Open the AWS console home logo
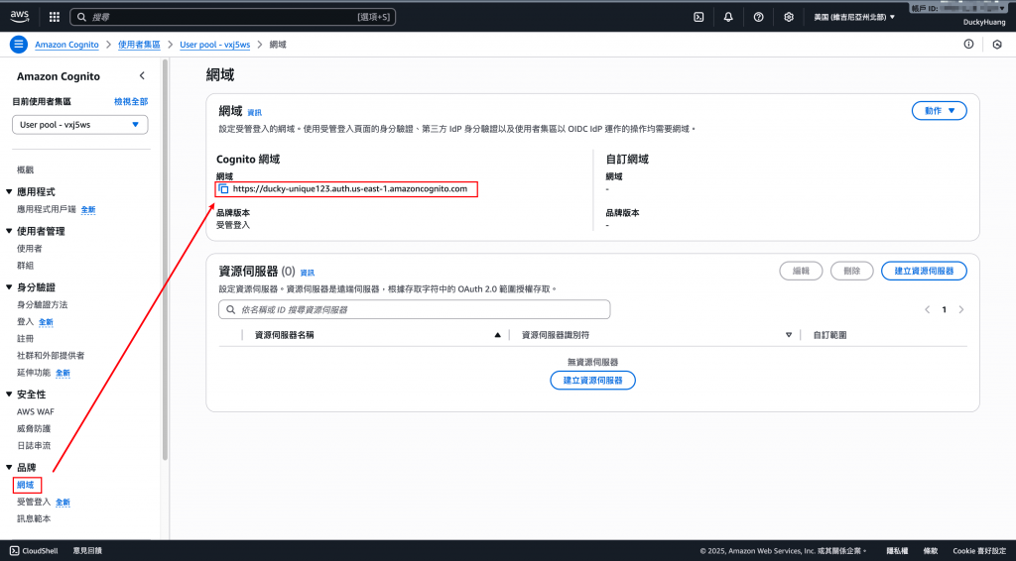The image size is (1016, 561). coord(20,17)
